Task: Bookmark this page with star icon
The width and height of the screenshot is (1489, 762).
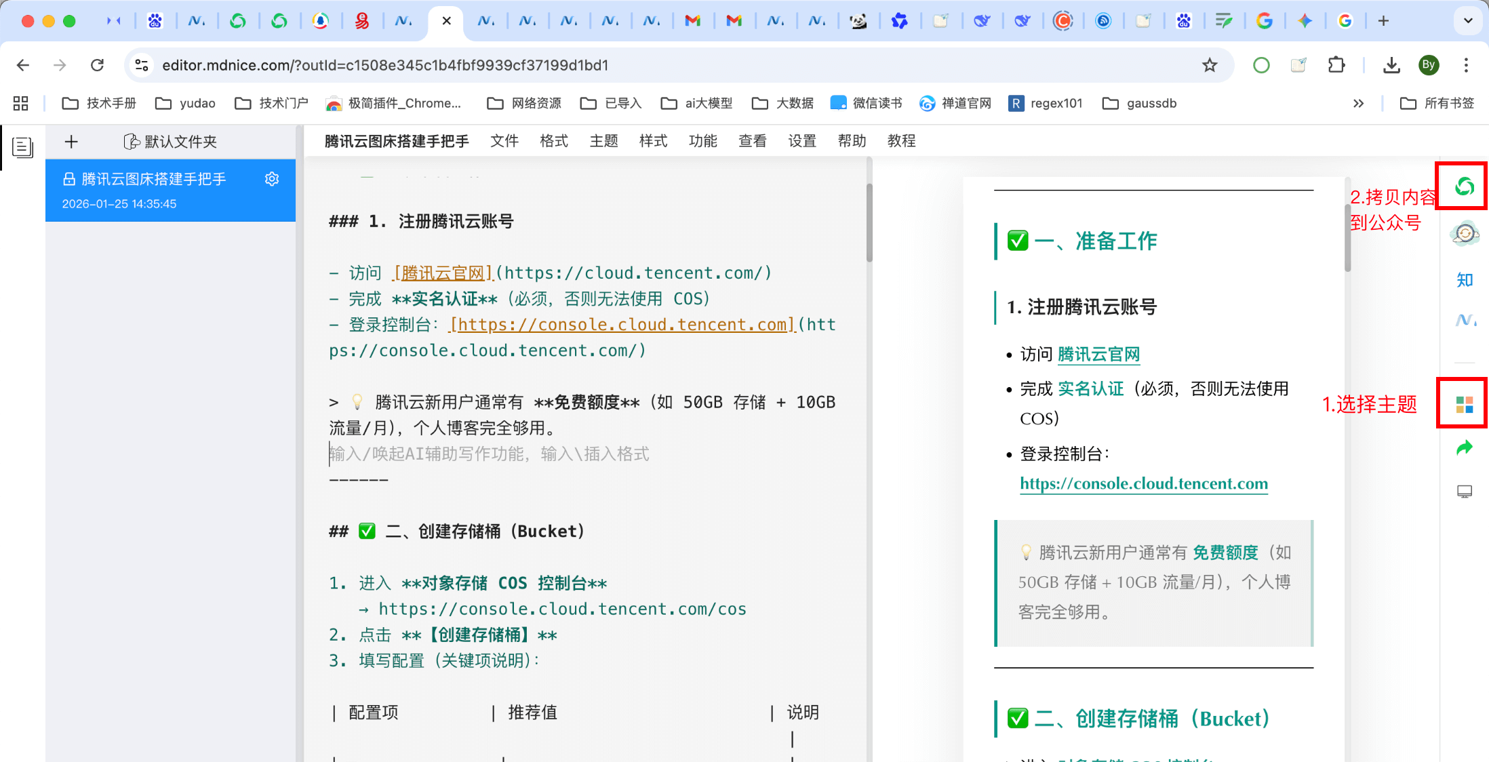Action: pyautogui.click(x=1210, y=65)
